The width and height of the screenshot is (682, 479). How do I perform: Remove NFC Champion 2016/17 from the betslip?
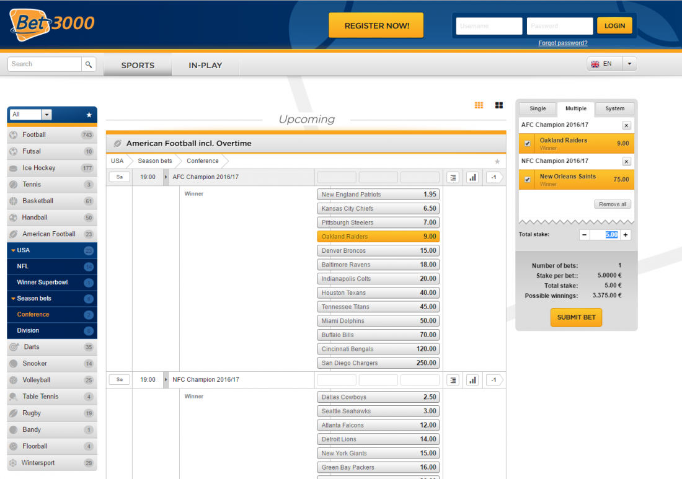point(626,162)
